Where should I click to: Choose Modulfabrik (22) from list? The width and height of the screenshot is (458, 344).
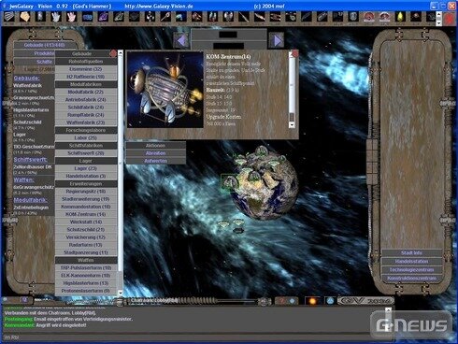click(86, 92)
